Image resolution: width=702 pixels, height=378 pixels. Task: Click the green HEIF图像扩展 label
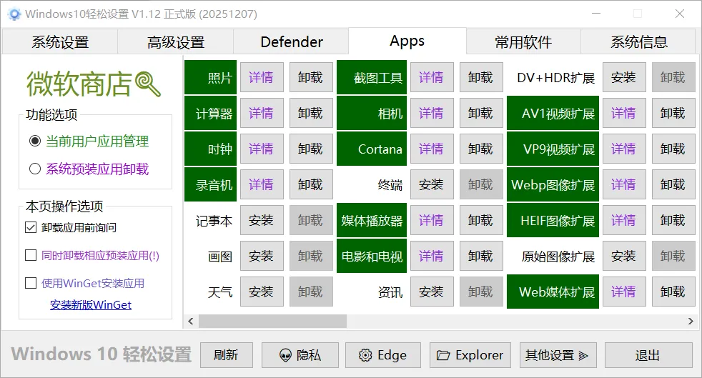[553, 221]
